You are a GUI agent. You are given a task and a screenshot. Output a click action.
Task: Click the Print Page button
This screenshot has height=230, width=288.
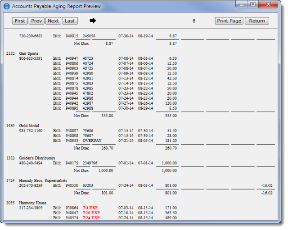(x=229, y=21)
